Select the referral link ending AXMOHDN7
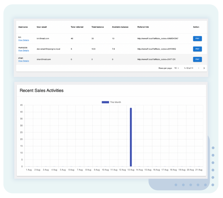This screenshot has width=223, height=198. click(x=158, y=39)
